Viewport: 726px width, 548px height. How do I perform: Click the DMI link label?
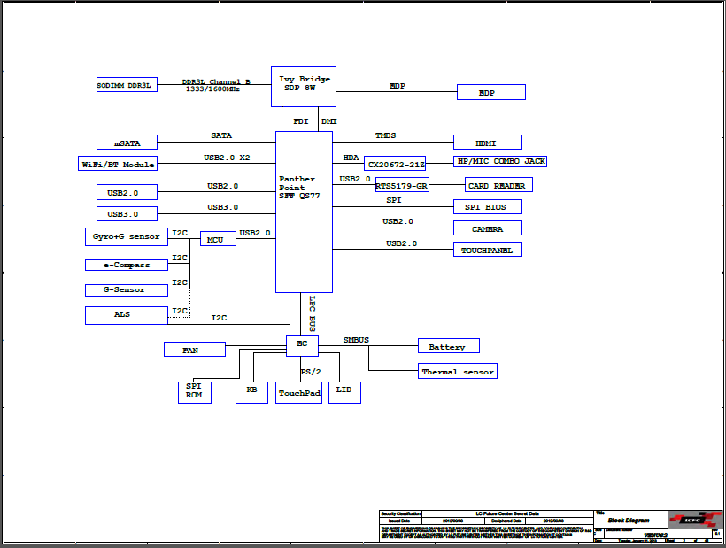(328, 121)
